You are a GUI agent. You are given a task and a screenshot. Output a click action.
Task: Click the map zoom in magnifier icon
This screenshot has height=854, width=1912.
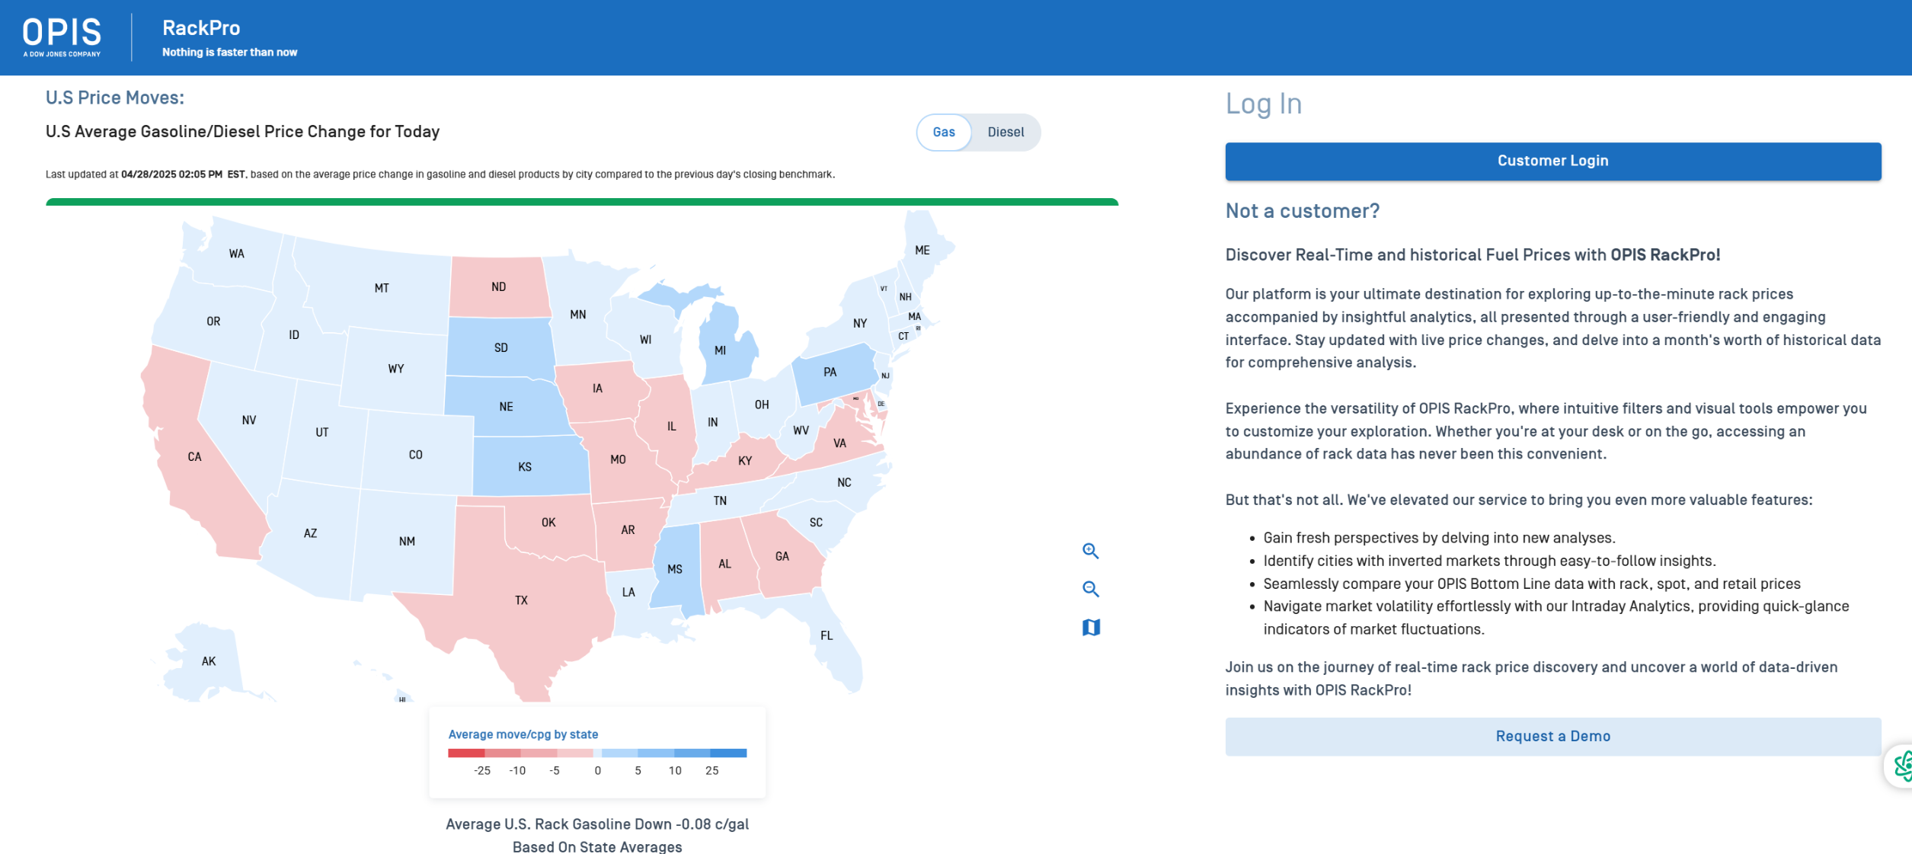pos(1090,551)
